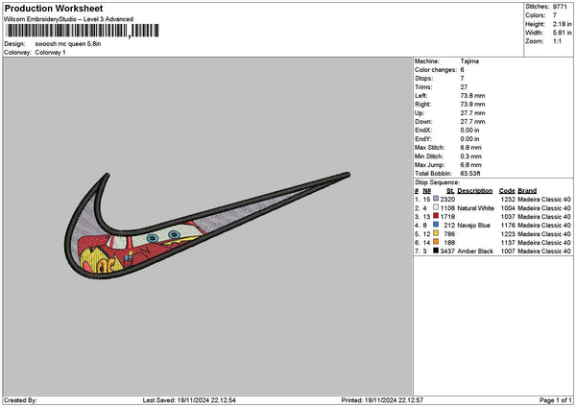This screenshot has height=407, width=576.
Task: Select the Amber Black color swatch
Action: click(x=436, y=251)
